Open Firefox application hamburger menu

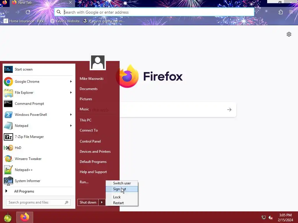291,12
